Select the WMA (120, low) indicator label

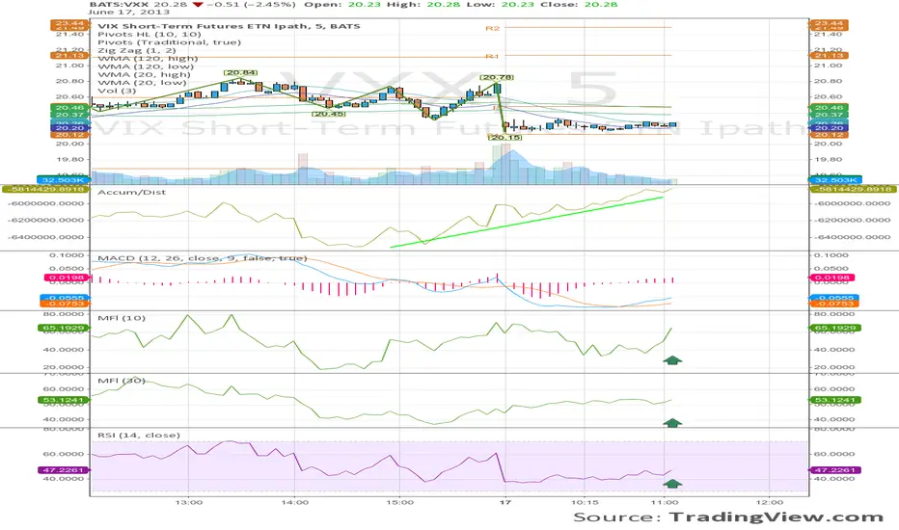pyautogui.click(x=146, y=66)
